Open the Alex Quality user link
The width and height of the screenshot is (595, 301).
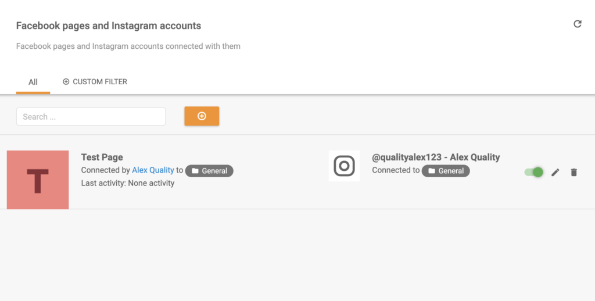pos(153,170)
